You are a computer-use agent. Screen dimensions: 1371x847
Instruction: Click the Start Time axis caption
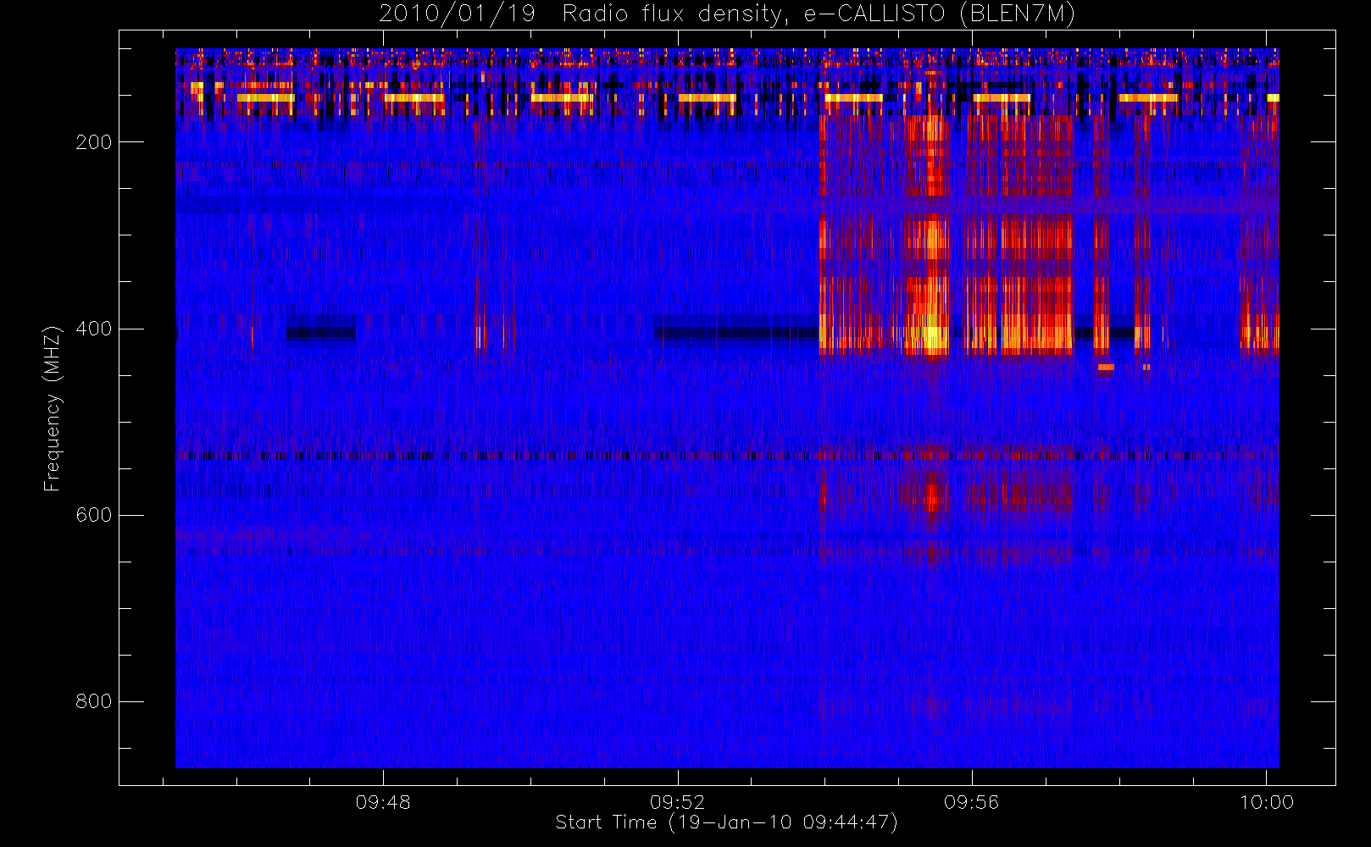click(x=727, y=822)
